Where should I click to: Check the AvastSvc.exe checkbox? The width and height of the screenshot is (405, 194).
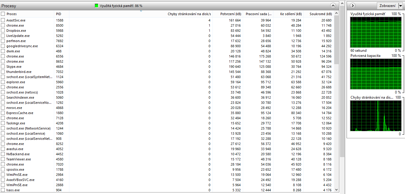[x=3, y=20]
